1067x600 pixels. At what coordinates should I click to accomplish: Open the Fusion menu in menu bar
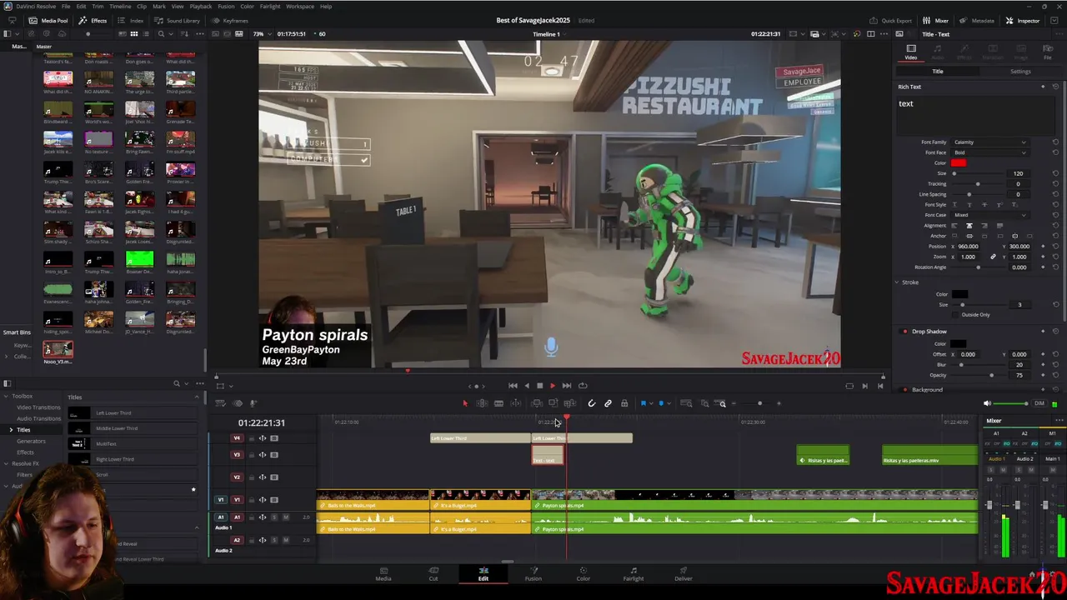226,6
